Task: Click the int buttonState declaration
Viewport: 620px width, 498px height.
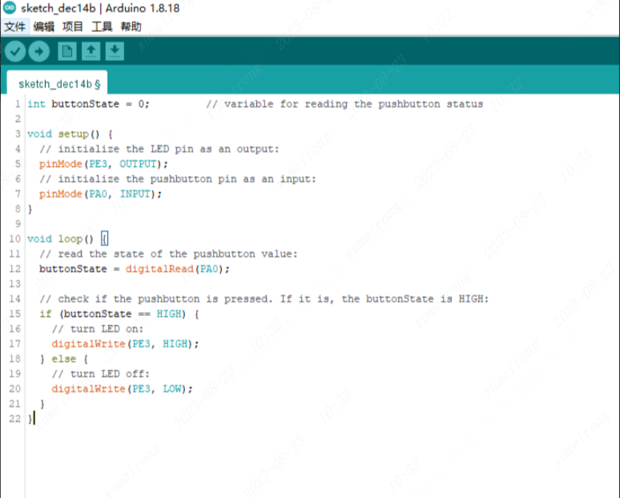Action: [x=88, y=104]
